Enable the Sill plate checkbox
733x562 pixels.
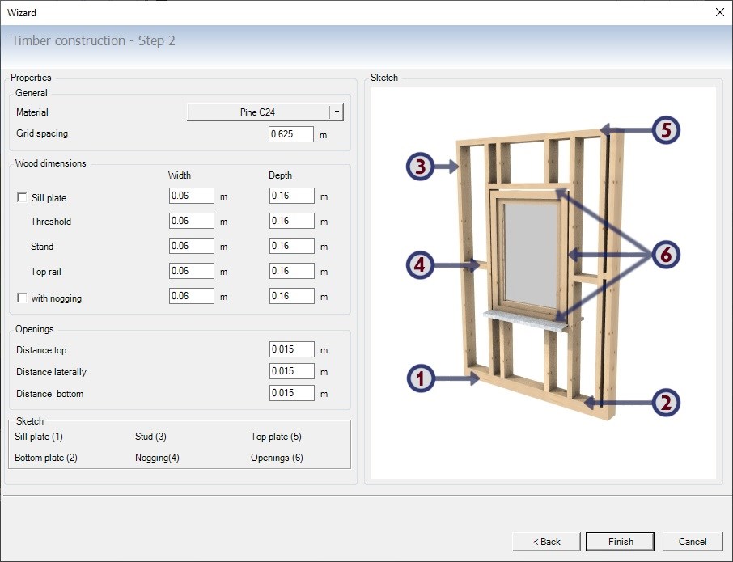(22, 197)
